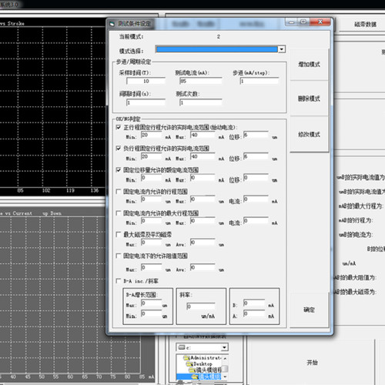This screenshot has width=385, height=385.
Task: Click Max field under 固定位移量允许的额定电流范围
Action: (x=203, y=178)
